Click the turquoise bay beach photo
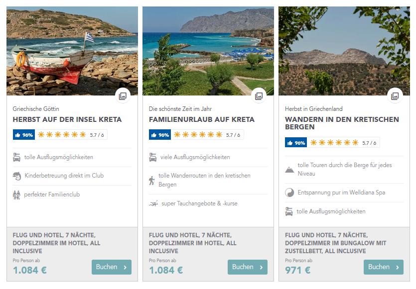Viewport: 416px width, 289px height. tap(208, 51)
